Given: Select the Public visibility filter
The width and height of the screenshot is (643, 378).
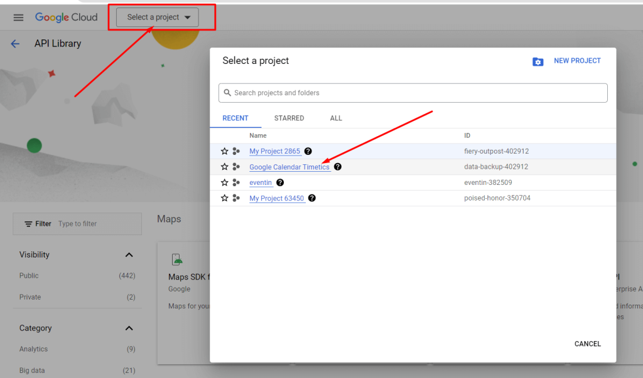Looking at the screenshot, I should tap(29, 276).
